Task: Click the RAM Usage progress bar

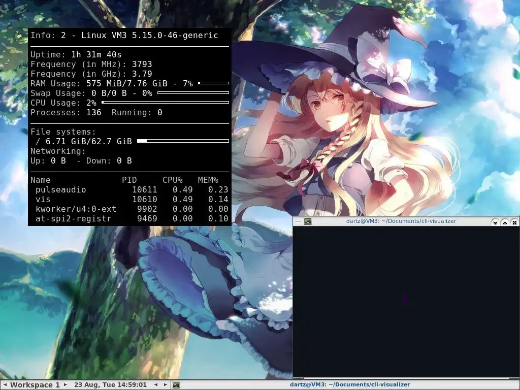Action: [214, 83]
